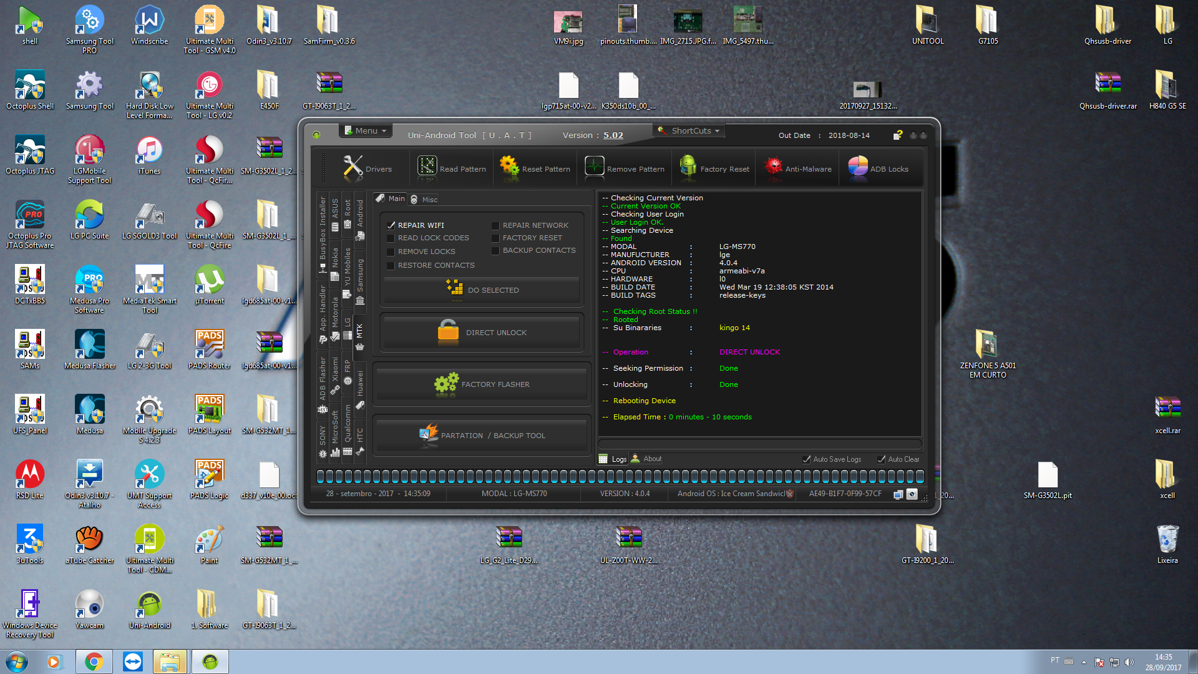The image size is (1198, 674).
Task: Click the DO SELECTED button
Action: coord(482,290)
